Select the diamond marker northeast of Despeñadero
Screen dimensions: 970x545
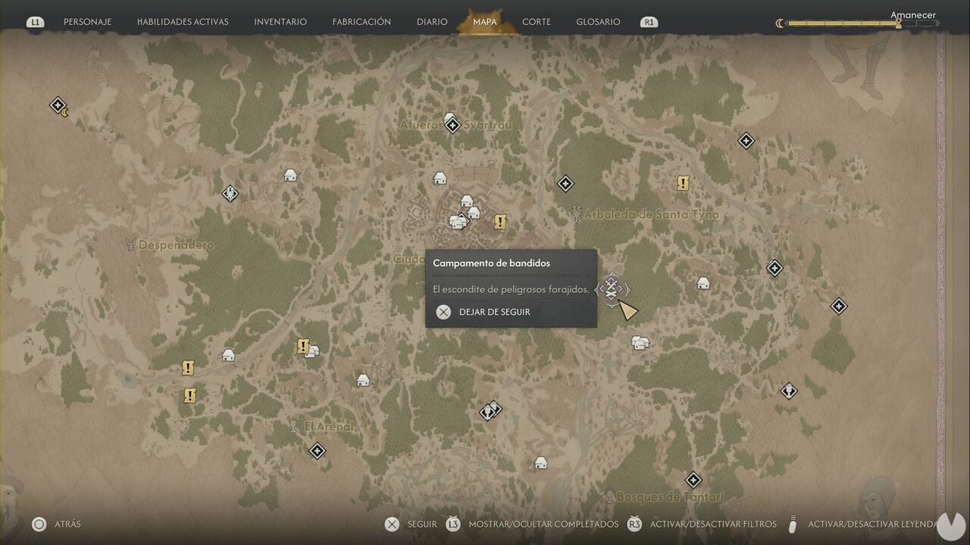[230, 194]
